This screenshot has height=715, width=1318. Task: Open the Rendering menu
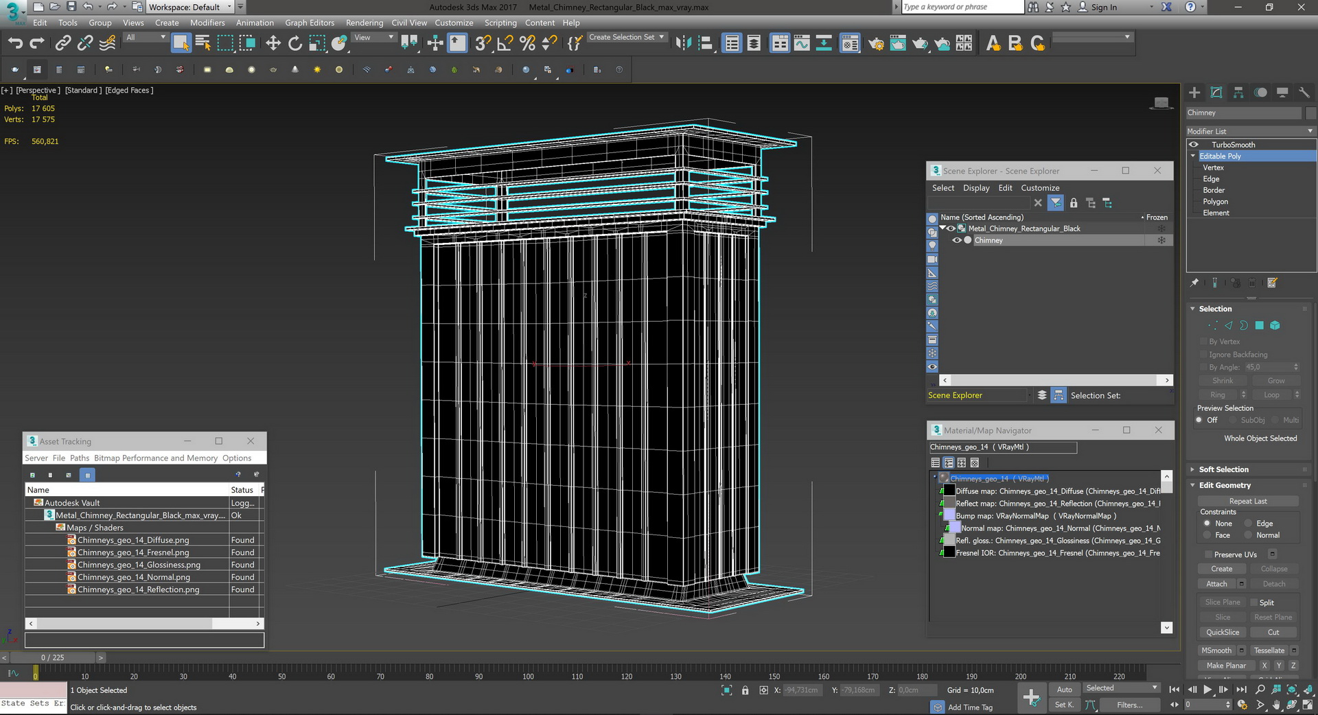364,23
